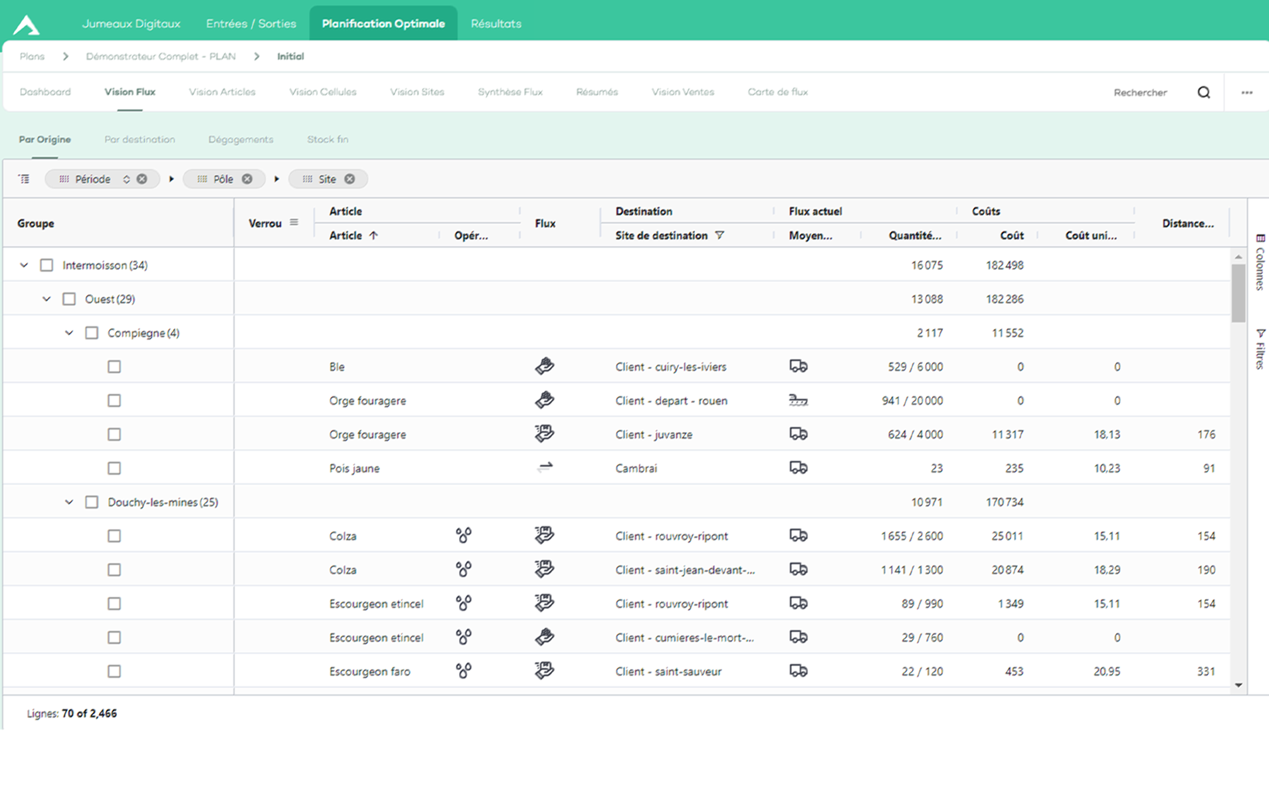Tick checkbox for Orge fouragere juvanze row
1269x791 pixels.
point(114,434)
